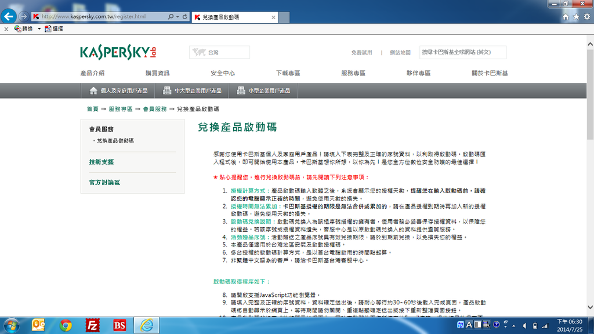Click the battery power tray icon
The image size is (594, 334).
click(x=535, y=326)
